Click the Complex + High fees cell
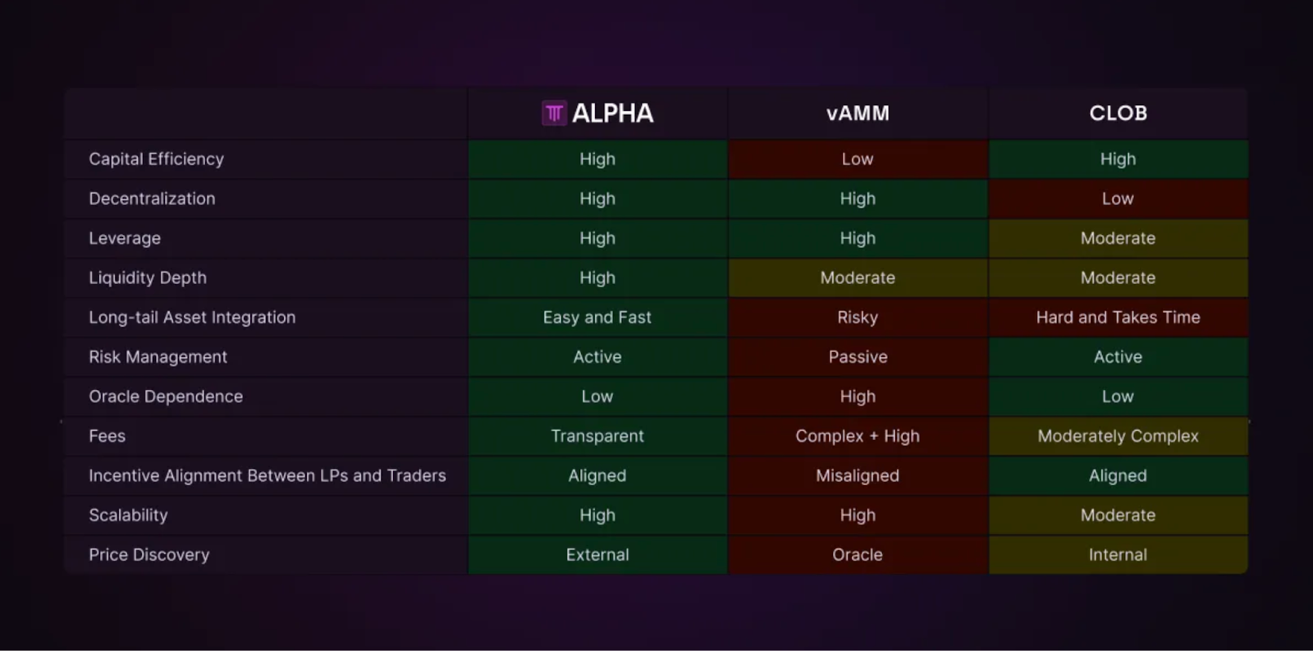Viewport: 1313px width, 651px height. [858, 436]
